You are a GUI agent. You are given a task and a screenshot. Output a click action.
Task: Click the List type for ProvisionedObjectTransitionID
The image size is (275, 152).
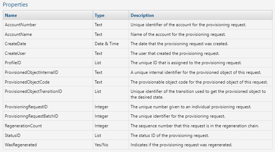[98, 91]
